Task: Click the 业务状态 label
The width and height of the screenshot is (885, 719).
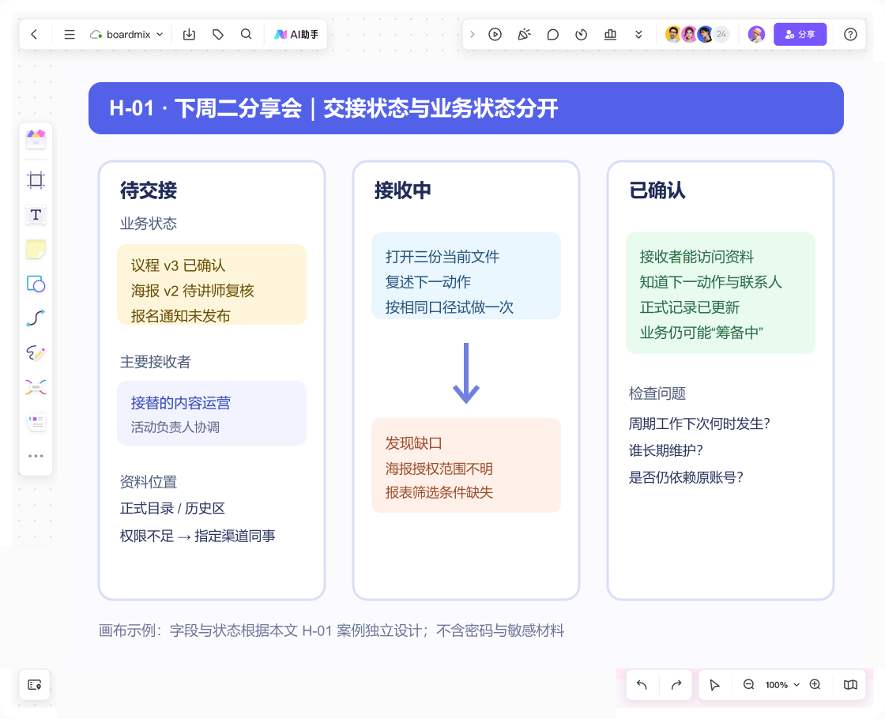Action: 149,224
